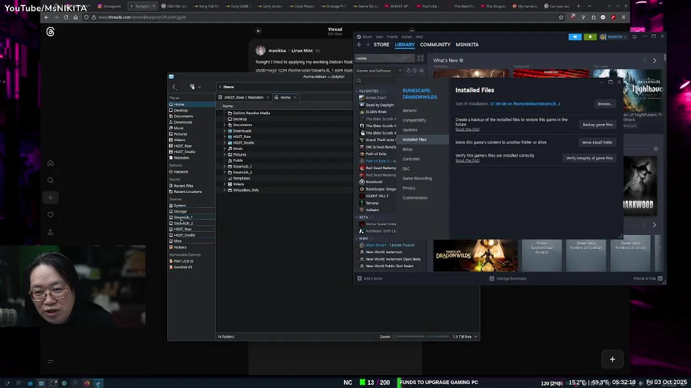This screenshot has width=691, height=388.
Task: Open Threads search icon in sidebar
Action: (50, 181)
